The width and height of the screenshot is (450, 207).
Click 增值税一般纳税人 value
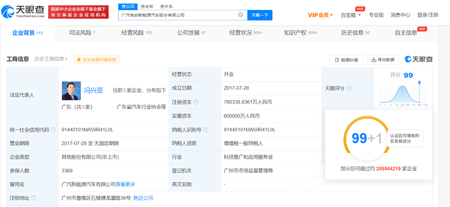(243, 143)
